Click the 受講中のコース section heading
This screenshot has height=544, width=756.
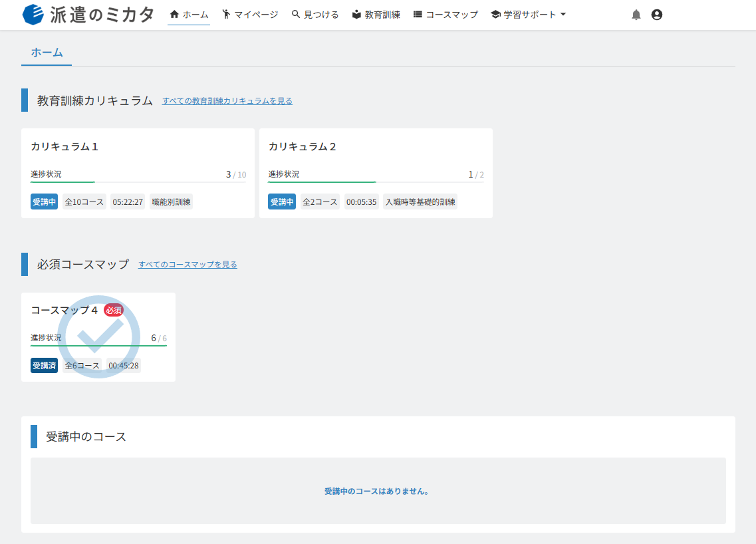click(x=86, y=437)
